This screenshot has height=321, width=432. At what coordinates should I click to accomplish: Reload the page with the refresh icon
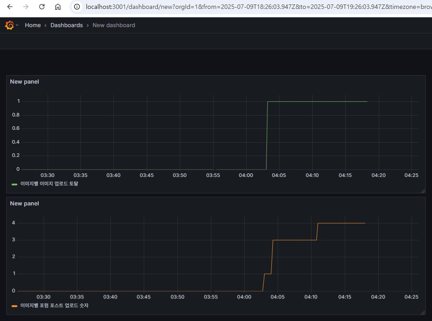[42, 7]
